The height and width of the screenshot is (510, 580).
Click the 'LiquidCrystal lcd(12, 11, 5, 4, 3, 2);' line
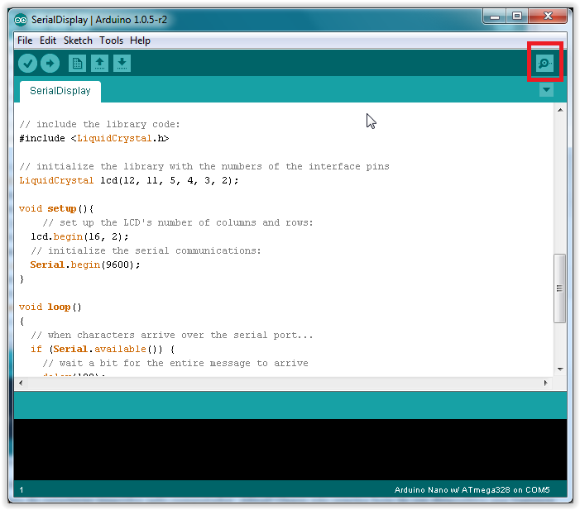click(x=129, y=181)
